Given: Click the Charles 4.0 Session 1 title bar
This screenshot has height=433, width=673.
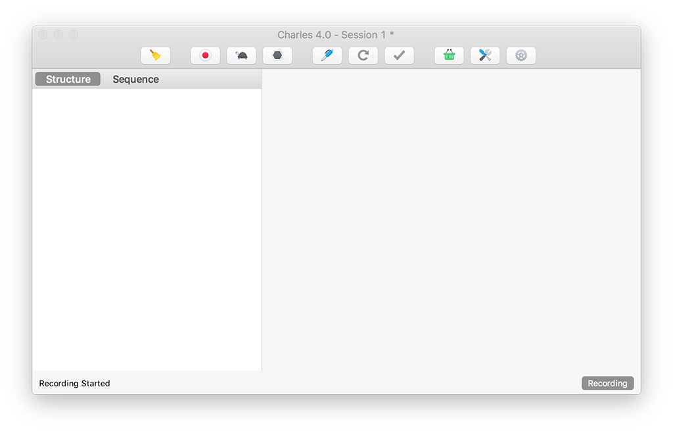Looking at the screenshot, I should (x=336, y=35).
